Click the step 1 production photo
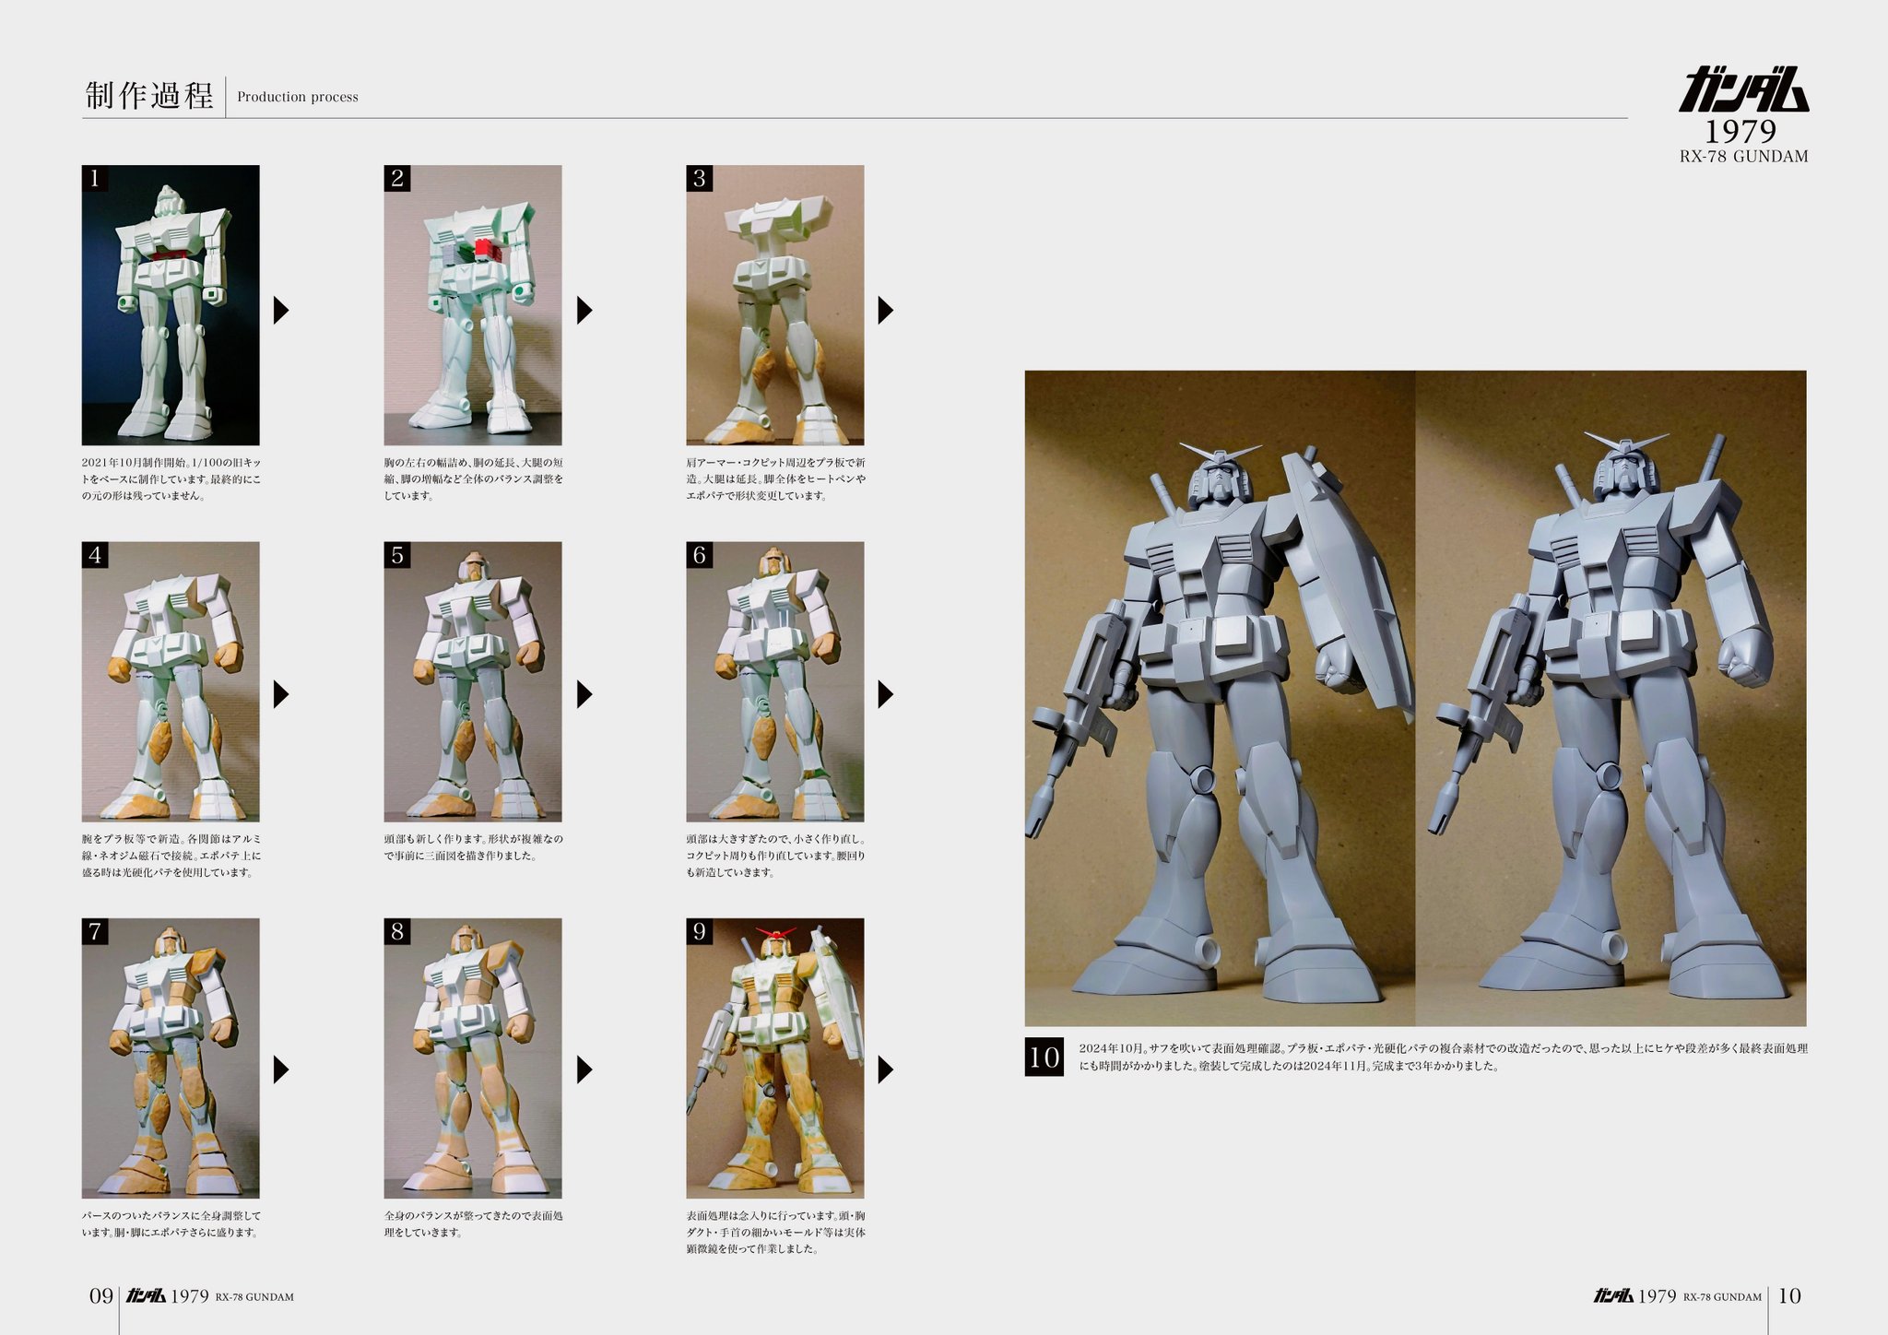The image size is (1888, 1335). 171,305
